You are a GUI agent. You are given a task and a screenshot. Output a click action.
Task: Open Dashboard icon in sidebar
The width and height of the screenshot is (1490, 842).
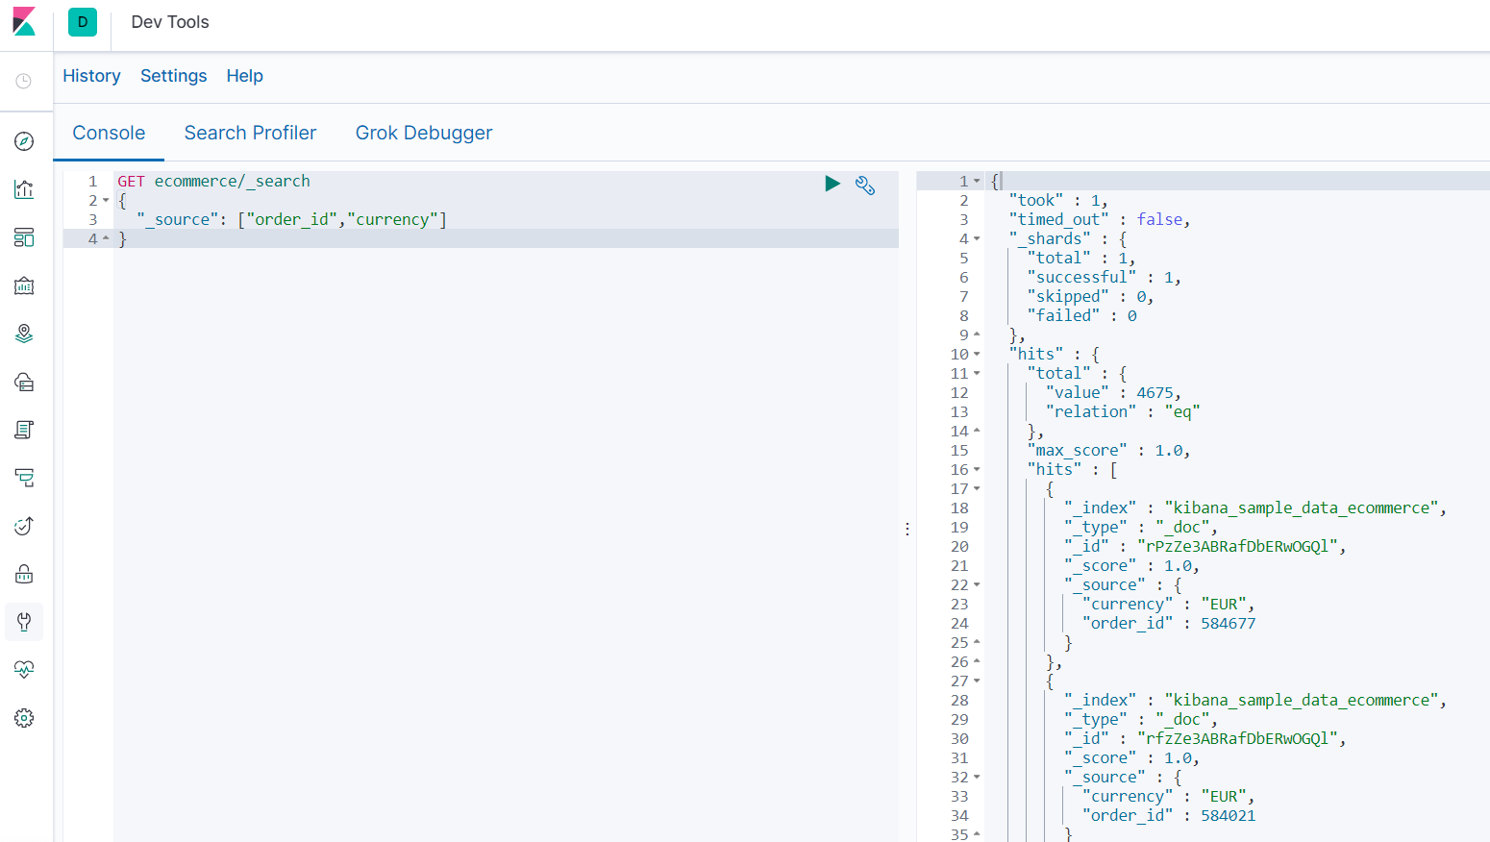[x=24, y=237]
